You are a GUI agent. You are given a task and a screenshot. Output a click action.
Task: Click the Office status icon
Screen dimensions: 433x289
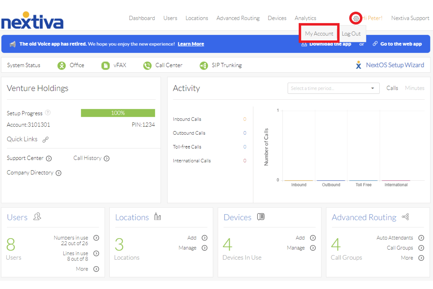pos(61,66)
